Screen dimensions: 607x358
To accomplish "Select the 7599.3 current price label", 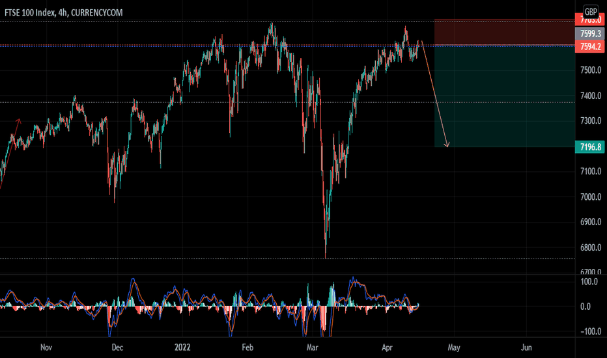I will click(x=589, y=34).
